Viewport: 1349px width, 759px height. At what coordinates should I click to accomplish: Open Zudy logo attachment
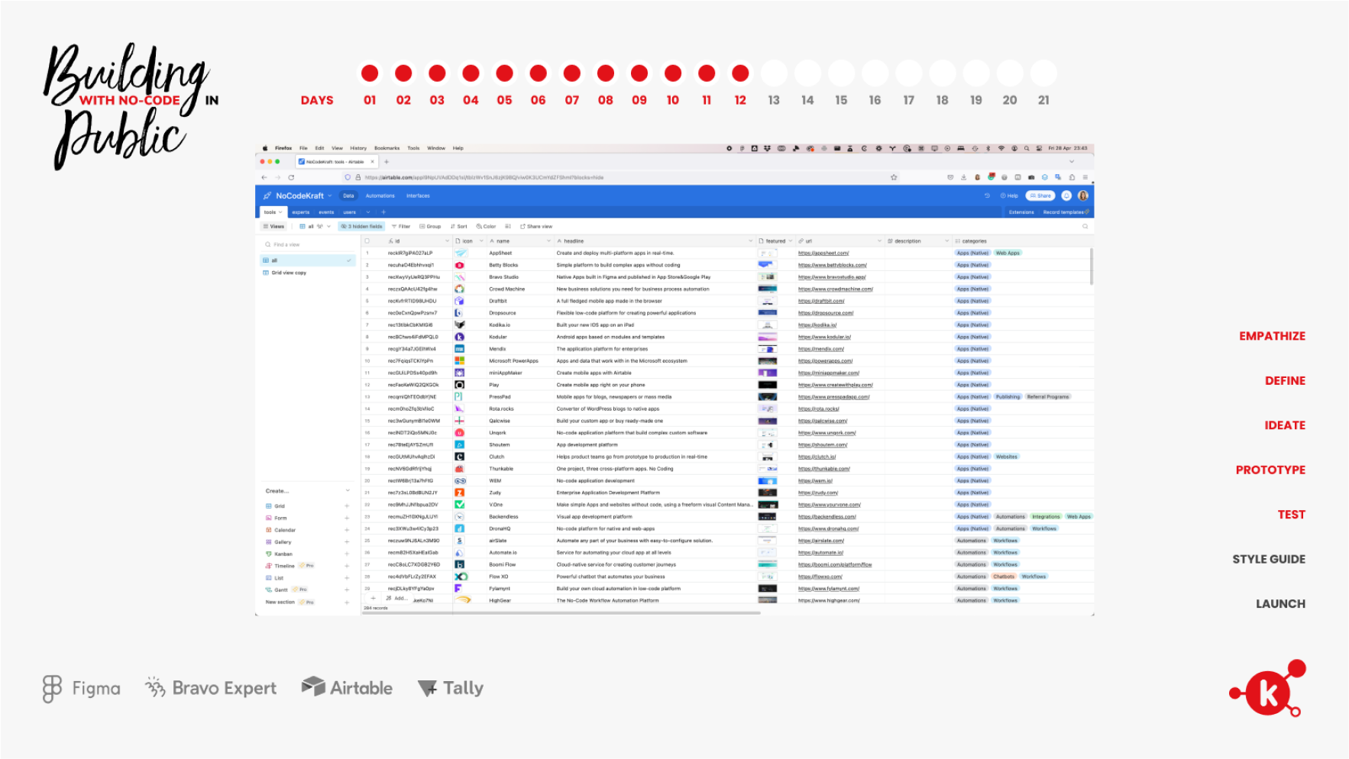[460, 493]
